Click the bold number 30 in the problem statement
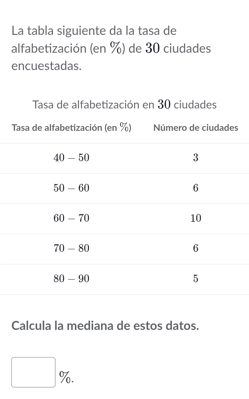249x399 pixels. click(153, 48)
